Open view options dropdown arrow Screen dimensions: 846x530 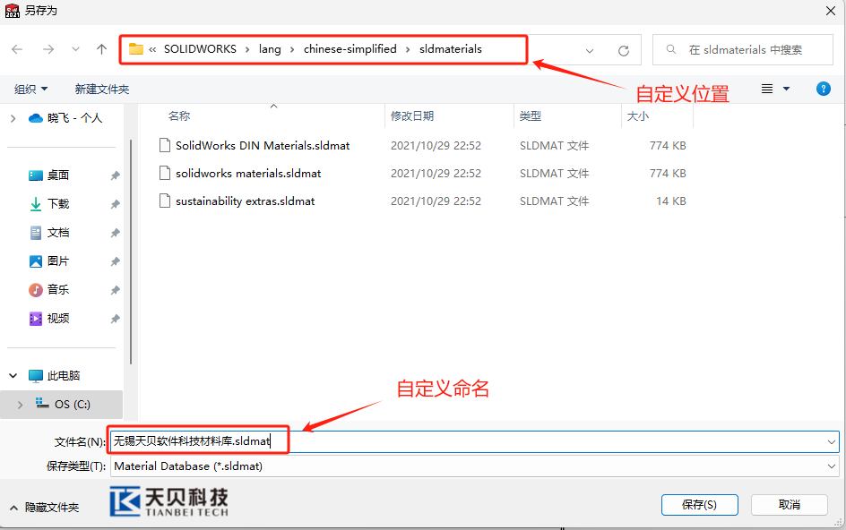(x=786, y=89)
